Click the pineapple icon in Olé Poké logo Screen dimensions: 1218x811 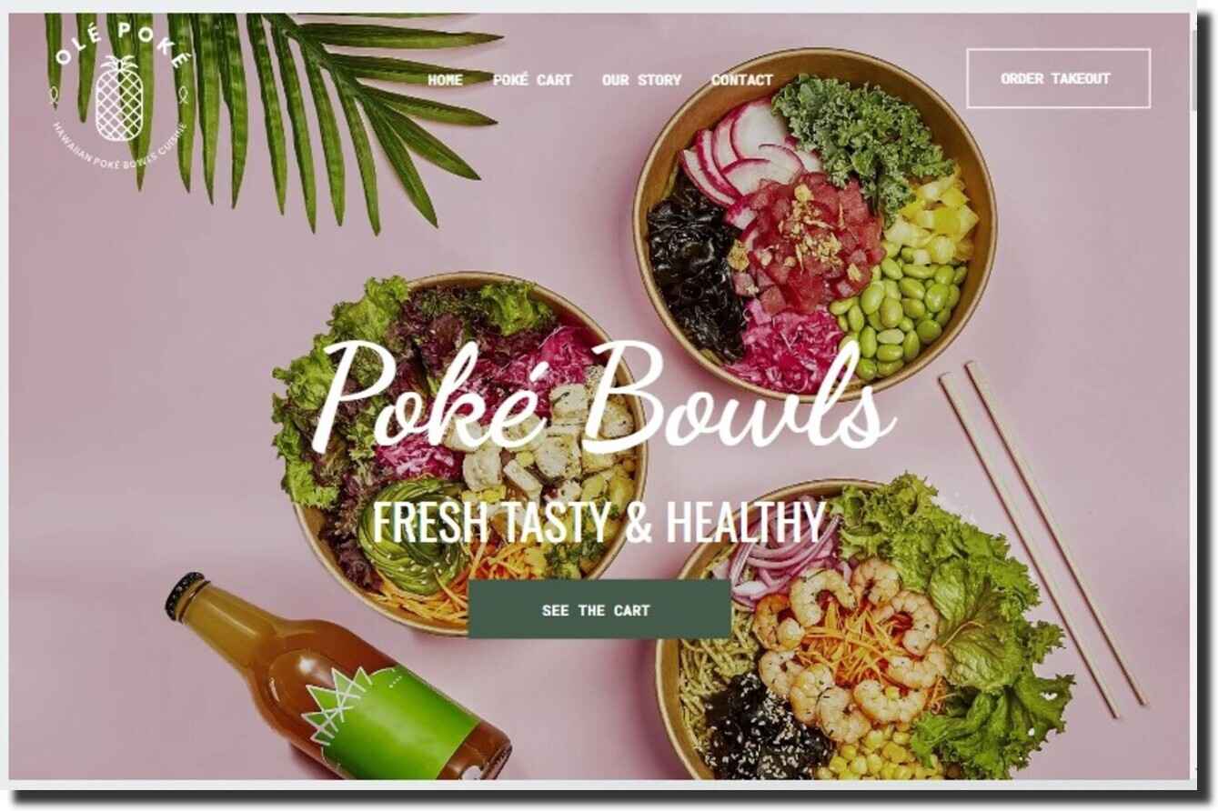coord(120,99)
